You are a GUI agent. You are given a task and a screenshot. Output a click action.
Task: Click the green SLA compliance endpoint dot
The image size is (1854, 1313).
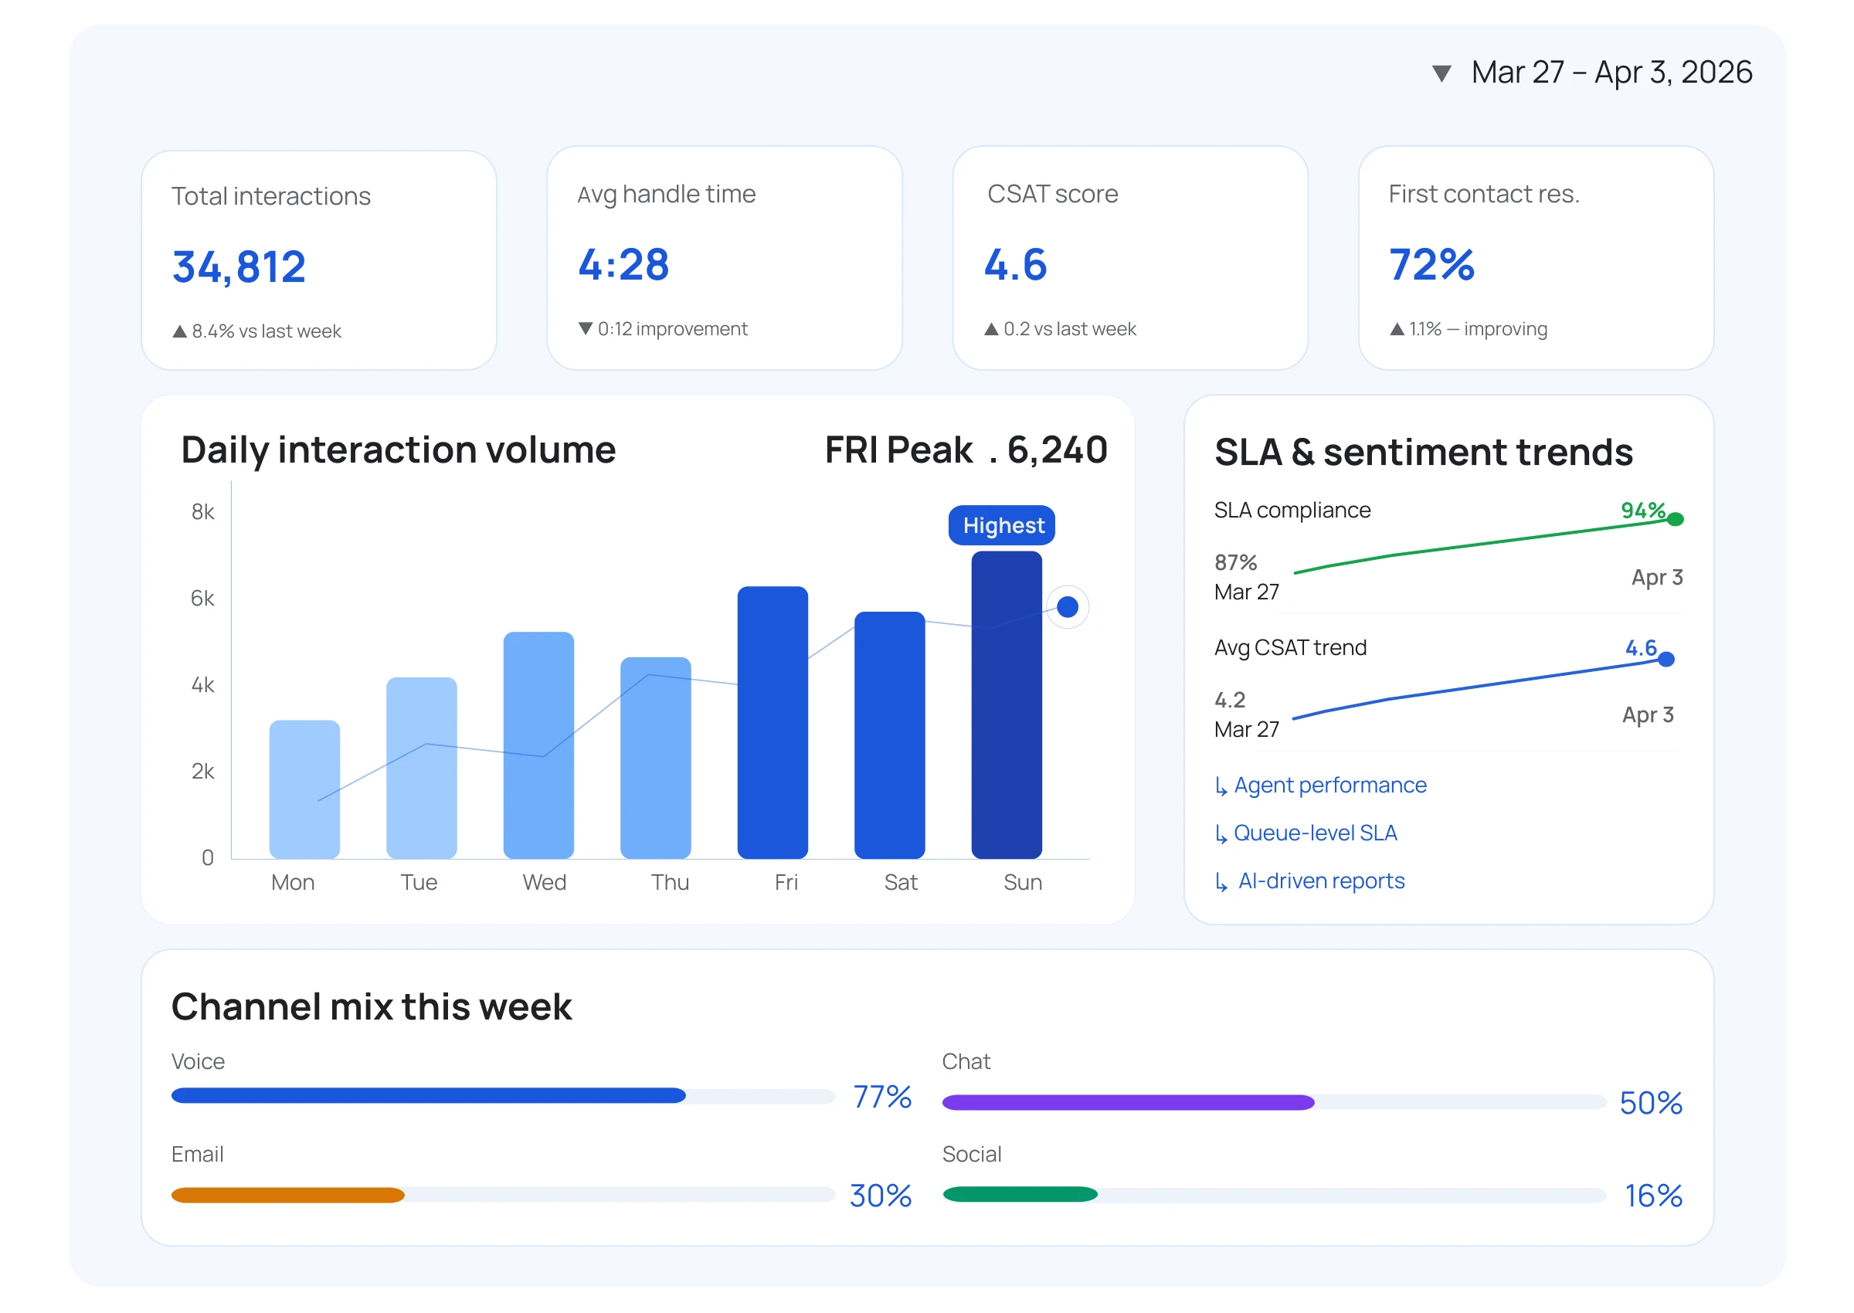tap(1676, 519)
